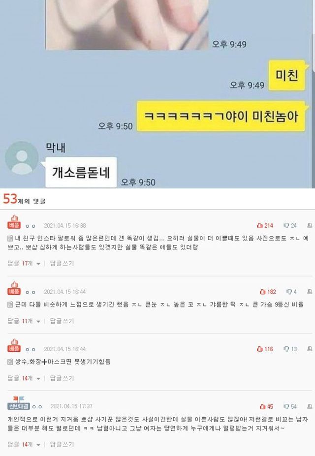
Task: Report the comment with 45 likes
Action: coord(310,406)
